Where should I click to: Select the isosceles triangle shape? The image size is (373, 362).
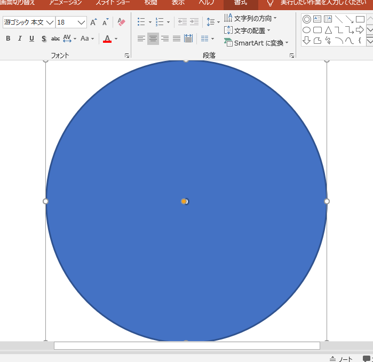pyautogui.click(x=328, y=30)
